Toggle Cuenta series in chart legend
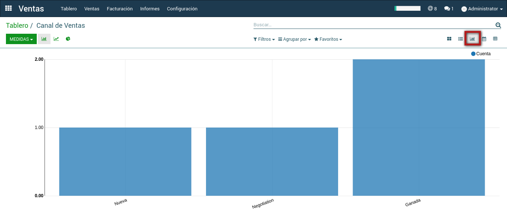 tap(481, 54)
